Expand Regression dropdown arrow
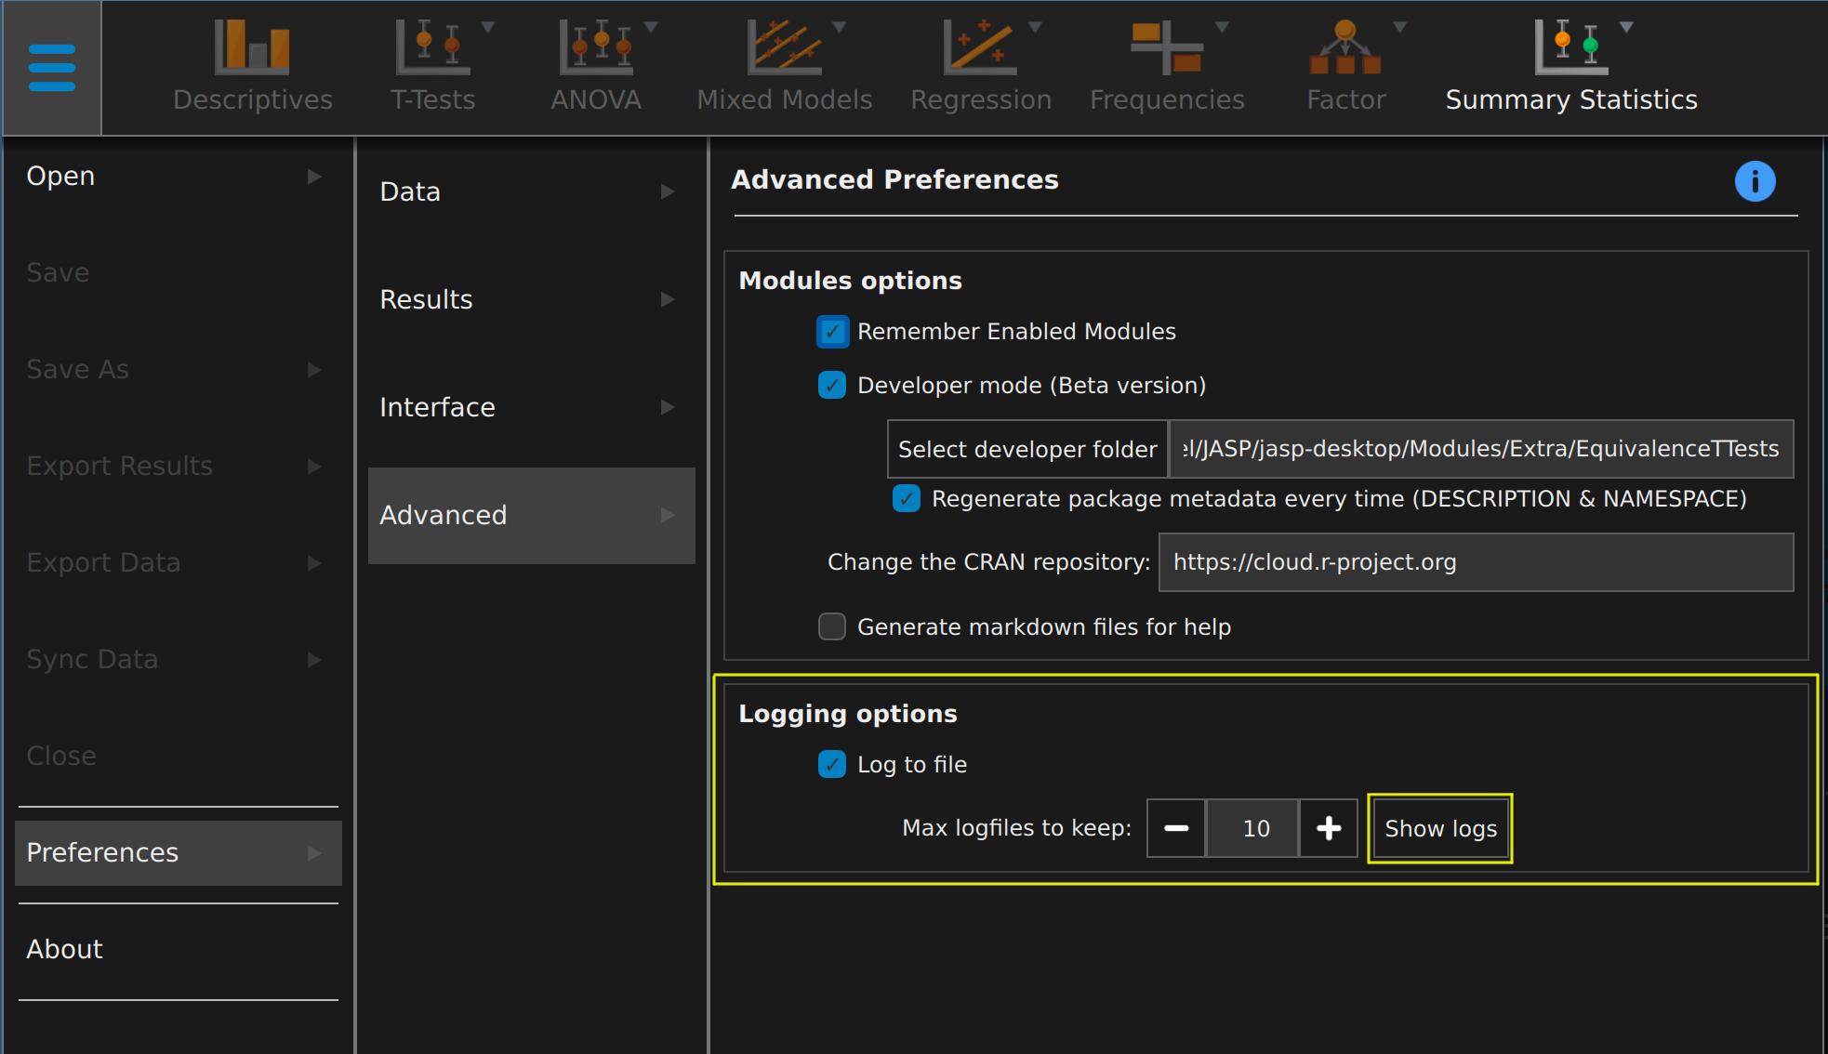This screenshot has width=1828, height=1054. (1035, 27)
